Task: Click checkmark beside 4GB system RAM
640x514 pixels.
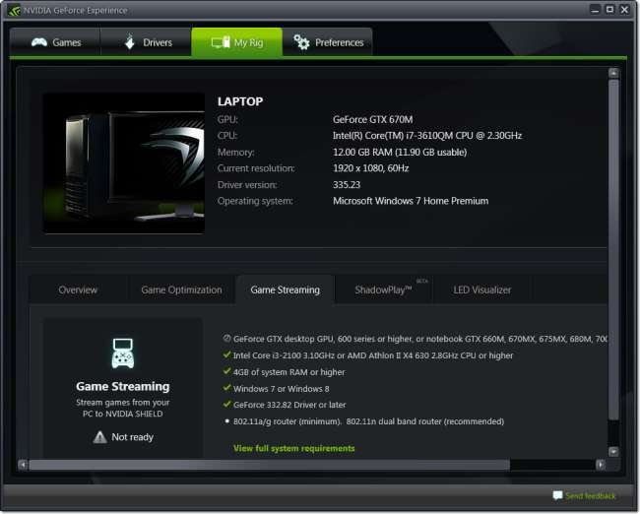Action: pyautogui.click(x=226, y=371)
